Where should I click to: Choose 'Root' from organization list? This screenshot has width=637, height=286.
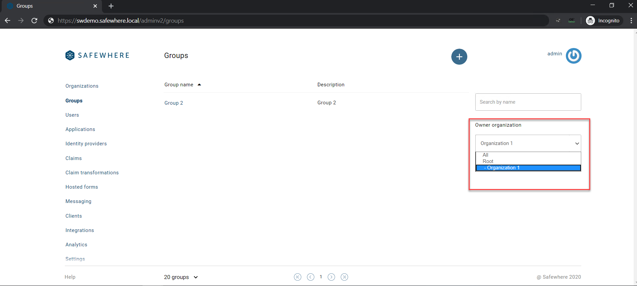(488, 161)
